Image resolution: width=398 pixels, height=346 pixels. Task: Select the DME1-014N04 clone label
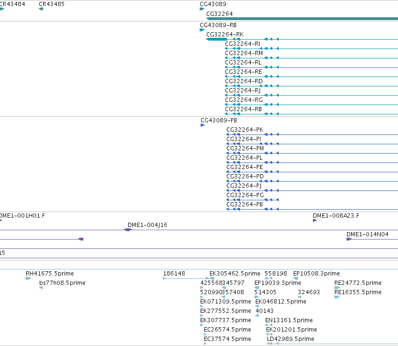(x=367, y=234)
